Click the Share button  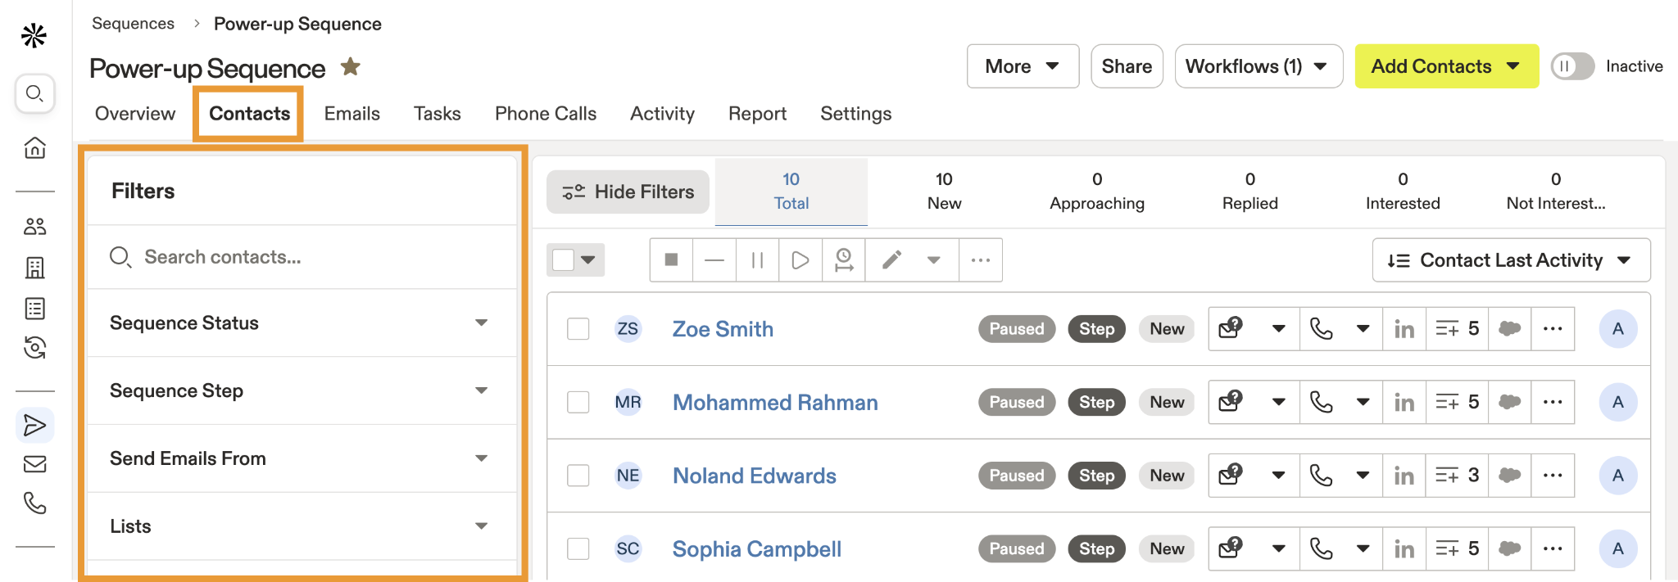pos(1126,66)
